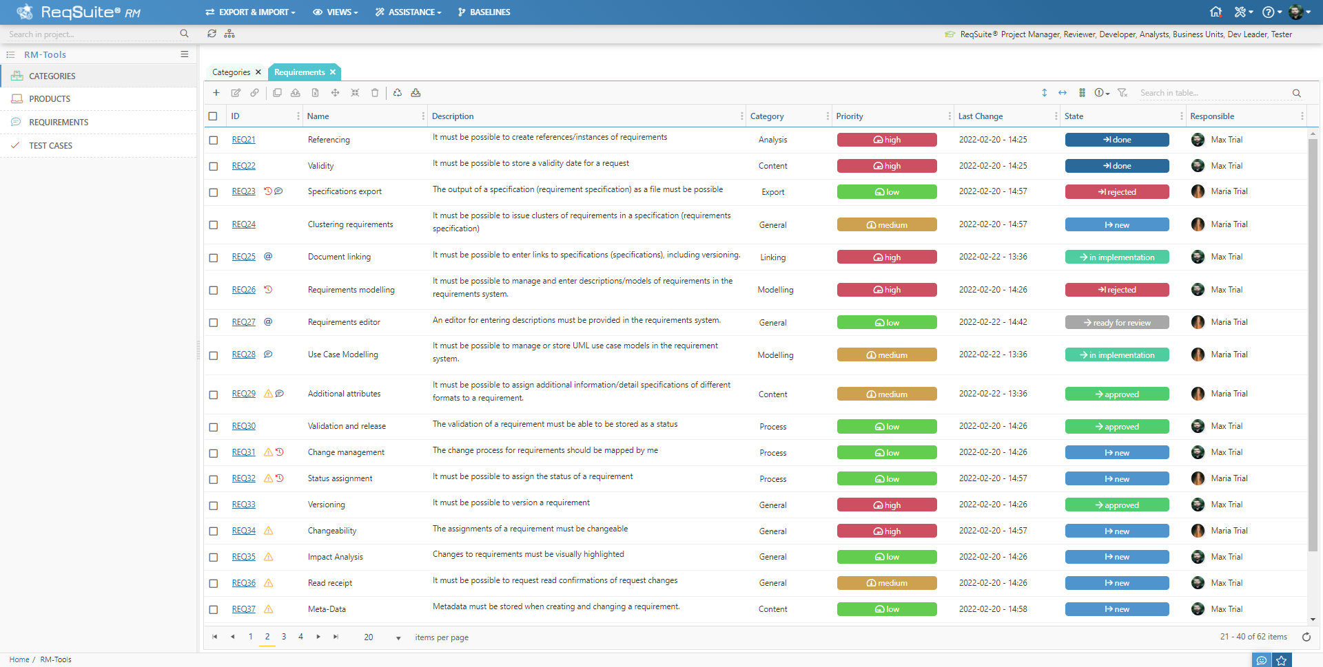Open the project hierarchy icon beside search
Screen dimensions: 1323x667
(229, 33)
